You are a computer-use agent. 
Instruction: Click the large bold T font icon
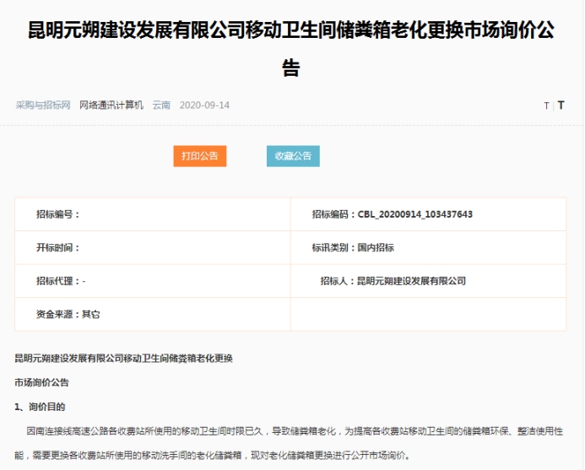click(x=561, y=105)
